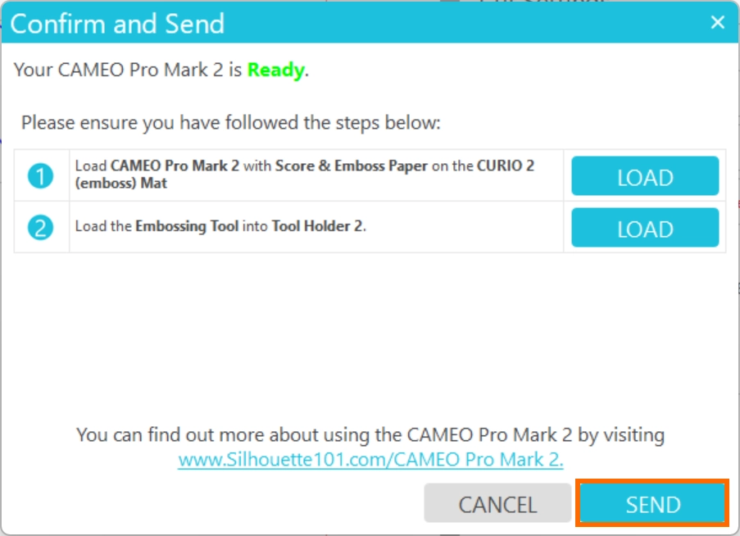The image size is (740, 536).
Task: Click the step 1 number circle icon
Action: click(x=41, y=176)
